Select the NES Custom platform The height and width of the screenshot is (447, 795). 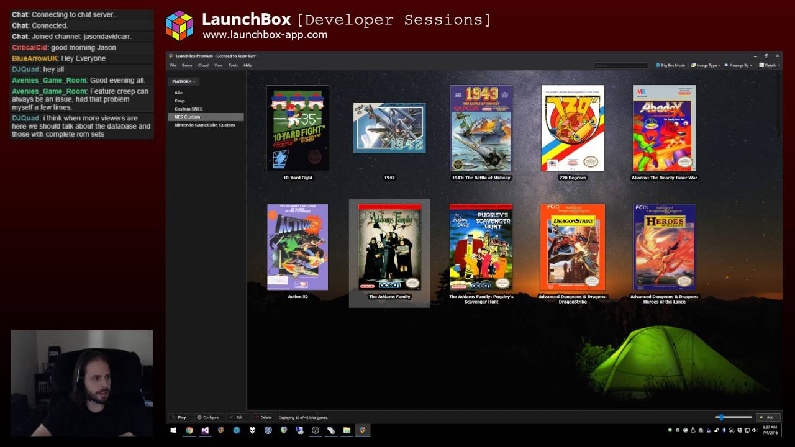coord(206,117)
